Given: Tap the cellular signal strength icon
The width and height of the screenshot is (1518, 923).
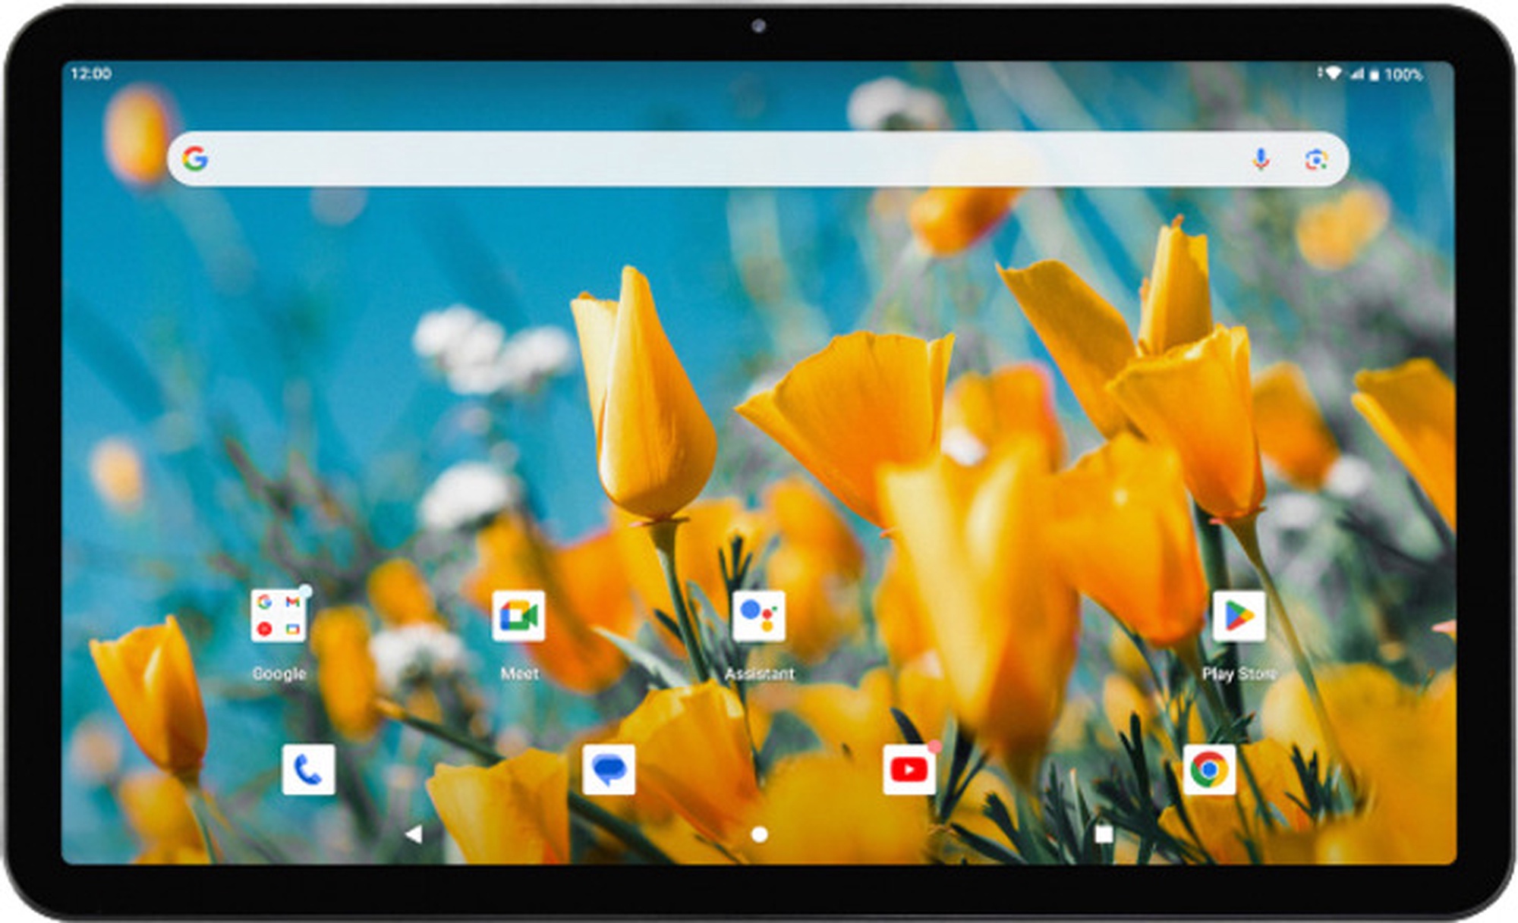Looking at the screenshot, I should coord(1357,74).
